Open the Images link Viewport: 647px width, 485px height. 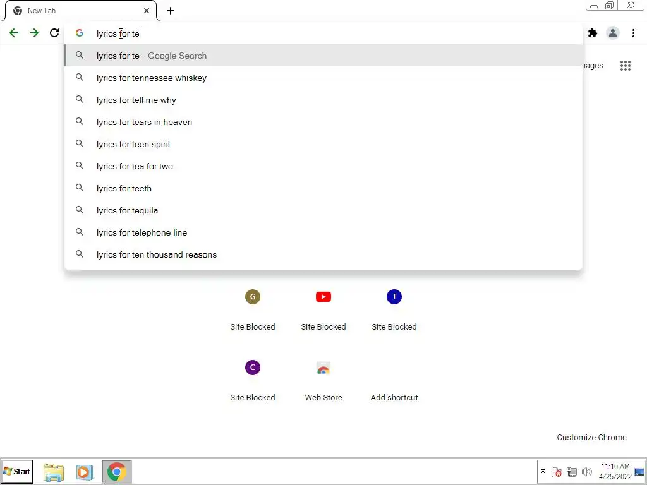593,66
